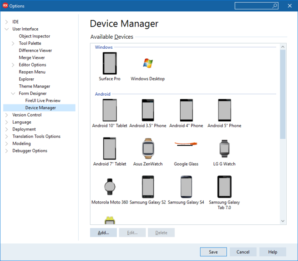Pick the Android 7" Tablet device
The image size is (298, 261).
tap(109, 148)
